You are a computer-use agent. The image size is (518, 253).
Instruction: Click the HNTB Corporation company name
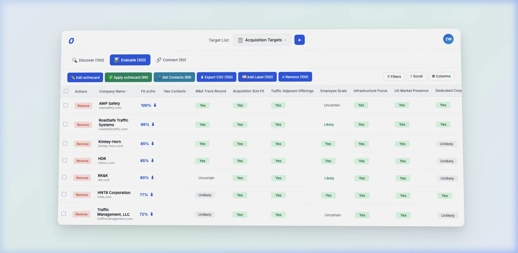click(114, 193)
